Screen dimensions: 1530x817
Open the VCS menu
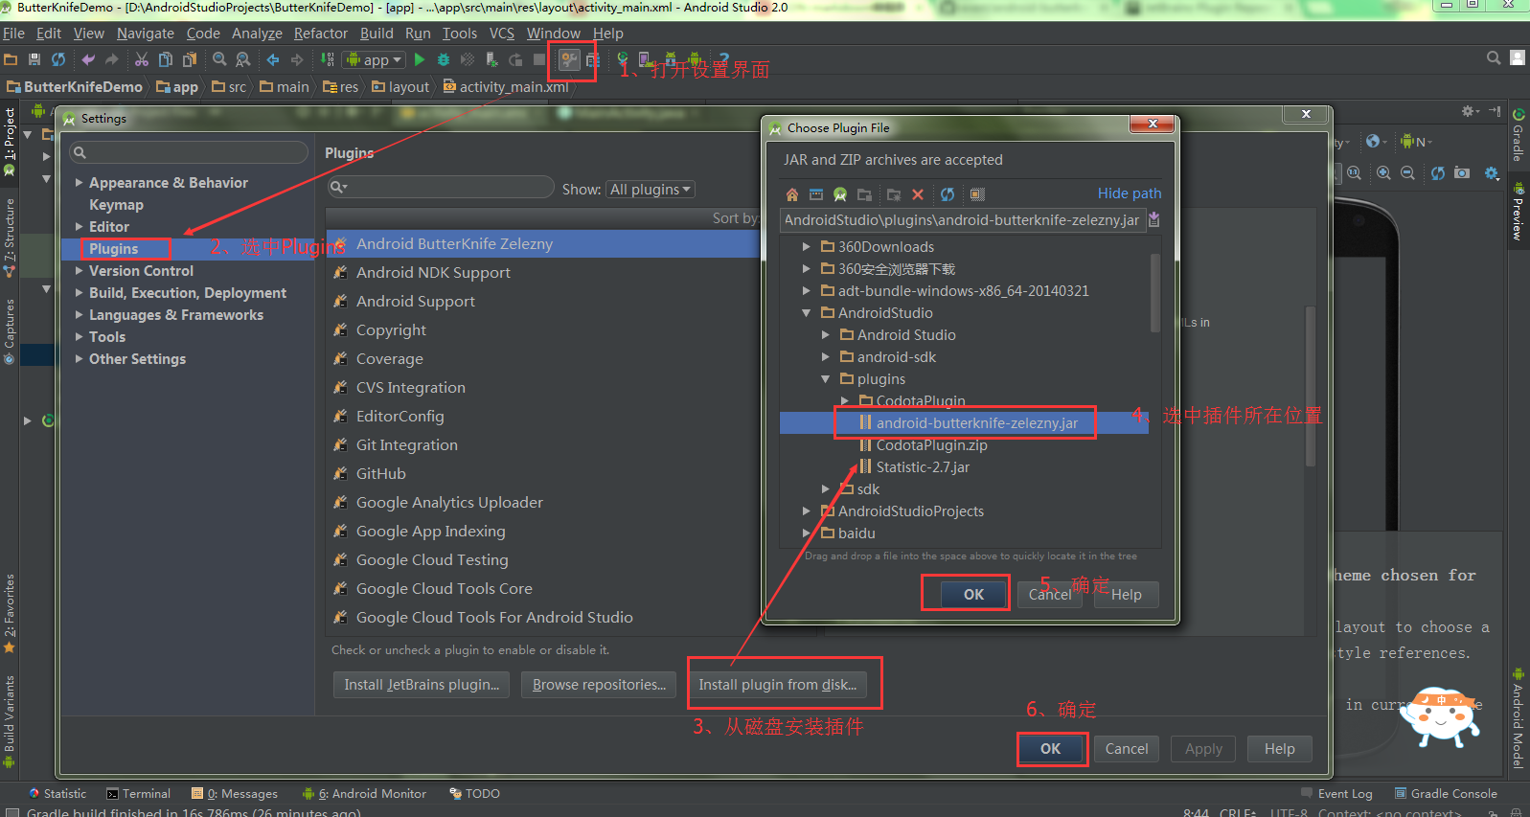[x=502, y=34]
